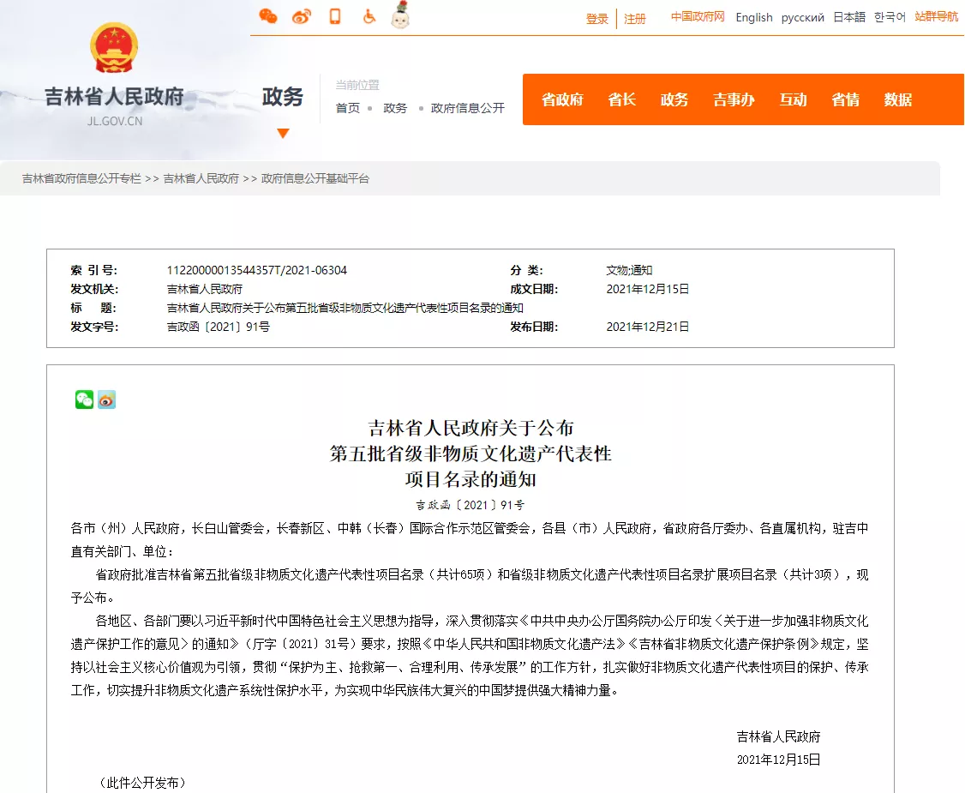
Task: Open the Weibo icon in top bar
Action: click(302, 16)
